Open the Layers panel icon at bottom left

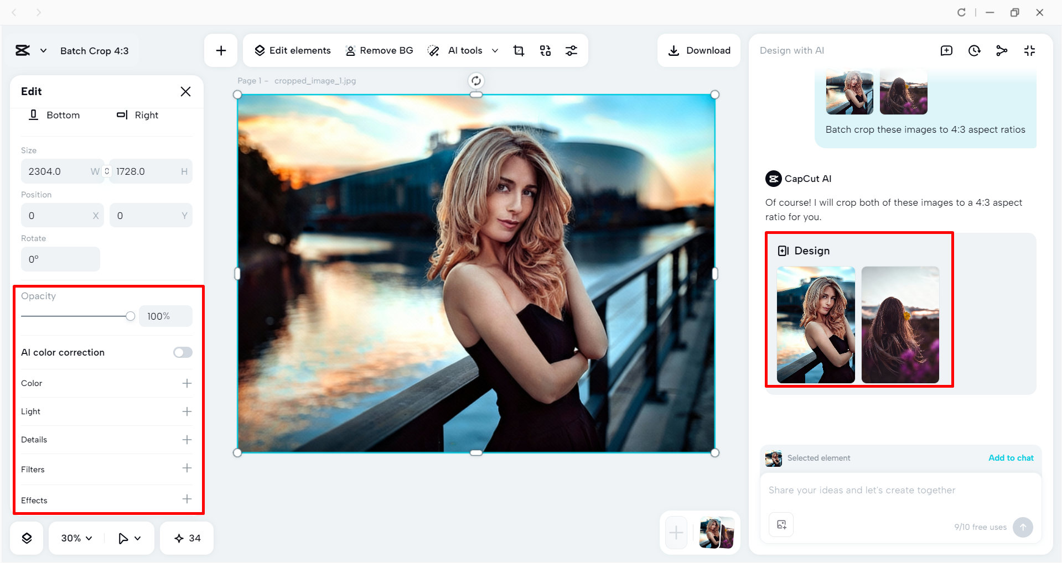tap(26, 537)
